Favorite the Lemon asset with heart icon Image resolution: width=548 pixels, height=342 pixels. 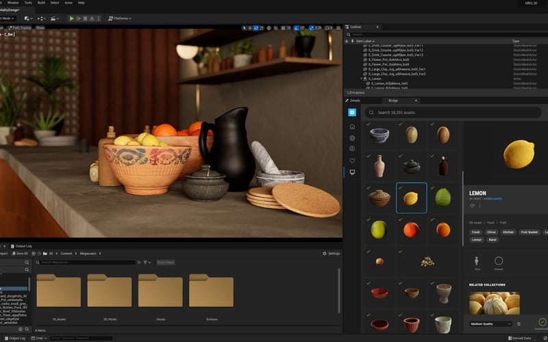point(472,206)
